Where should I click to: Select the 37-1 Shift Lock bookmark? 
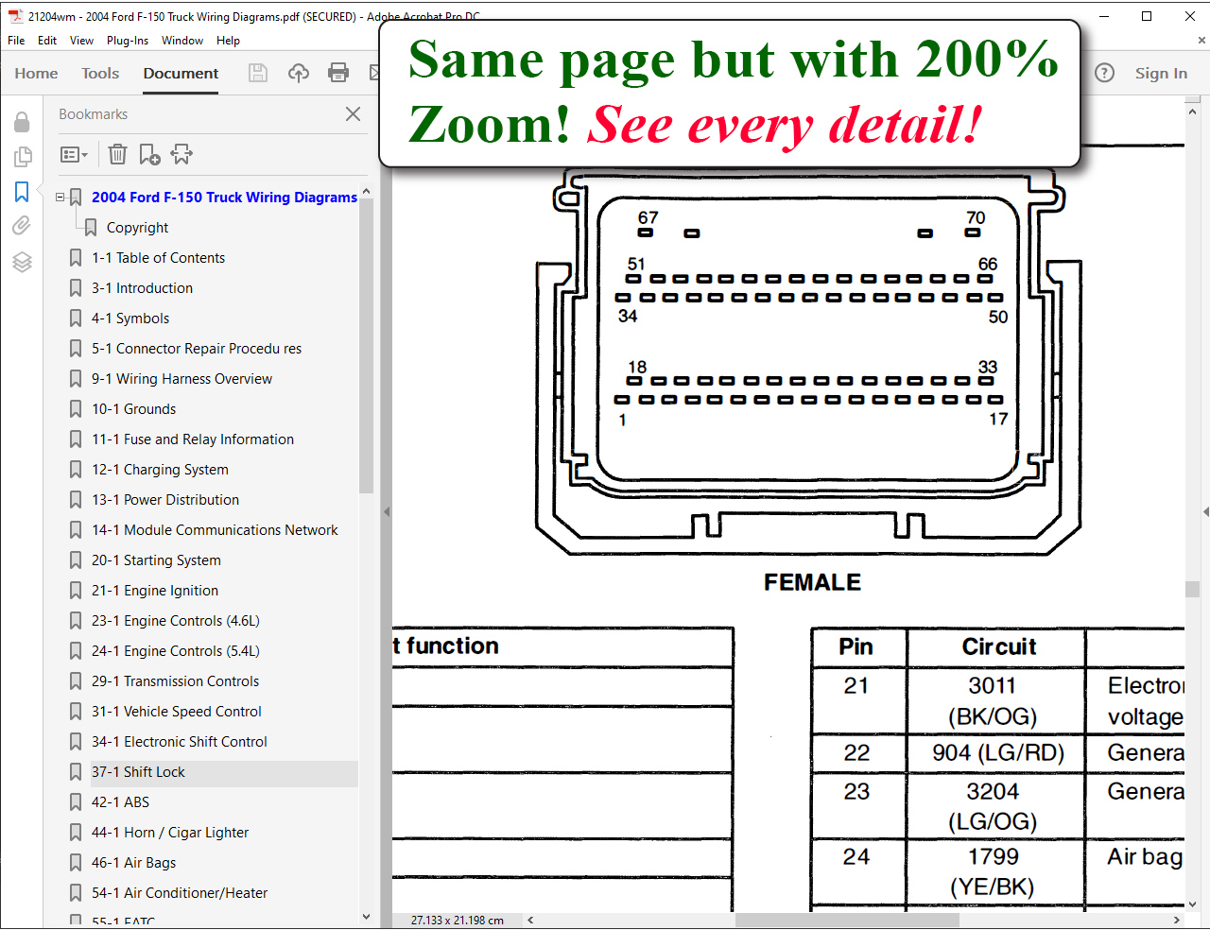click(138, 772)
